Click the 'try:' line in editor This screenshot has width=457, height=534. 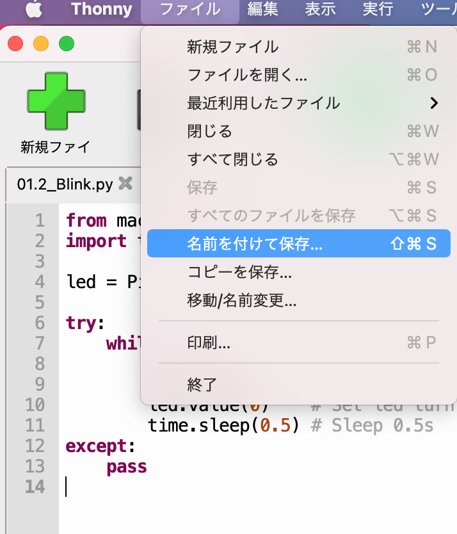tap(85, 323)
